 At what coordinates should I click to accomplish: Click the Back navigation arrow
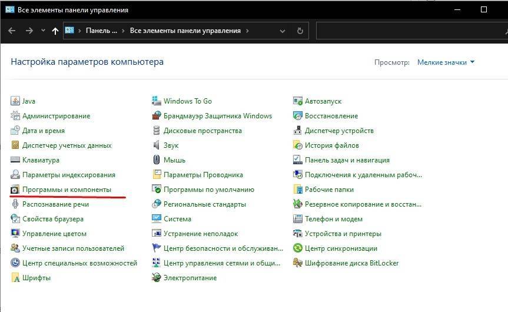(x=12, y=31)
